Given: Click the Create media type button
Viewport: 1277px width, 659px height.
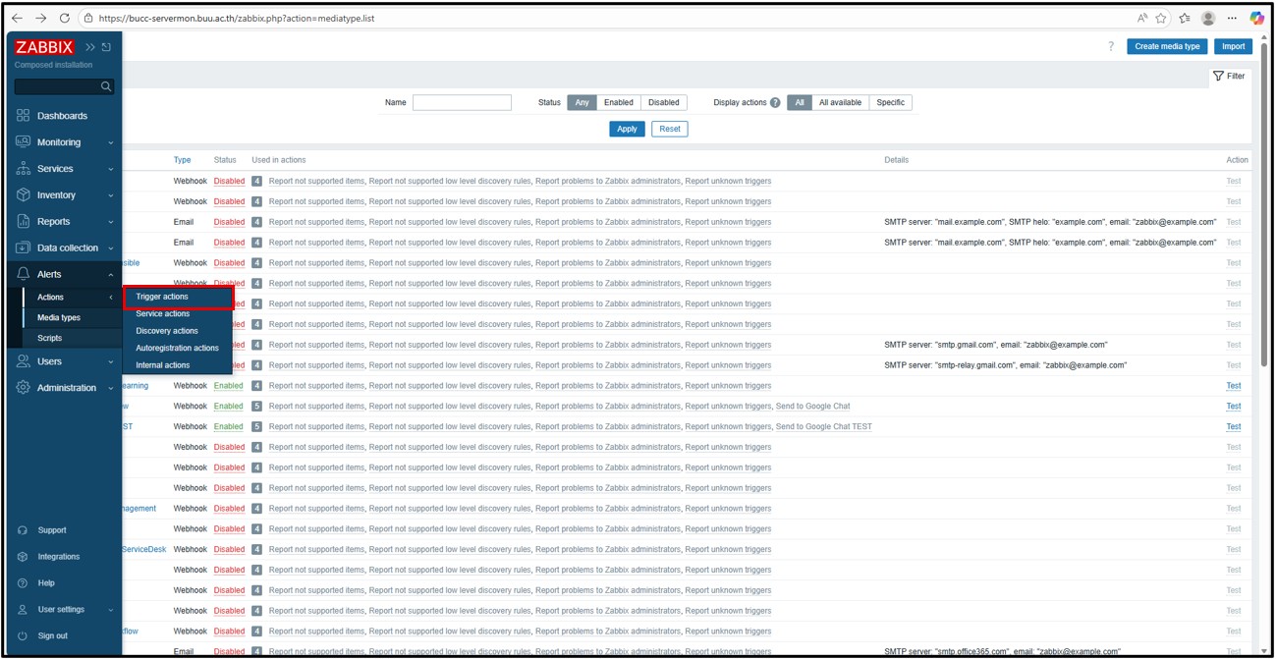Looking at the screenshot, I should coord(1166,46).
